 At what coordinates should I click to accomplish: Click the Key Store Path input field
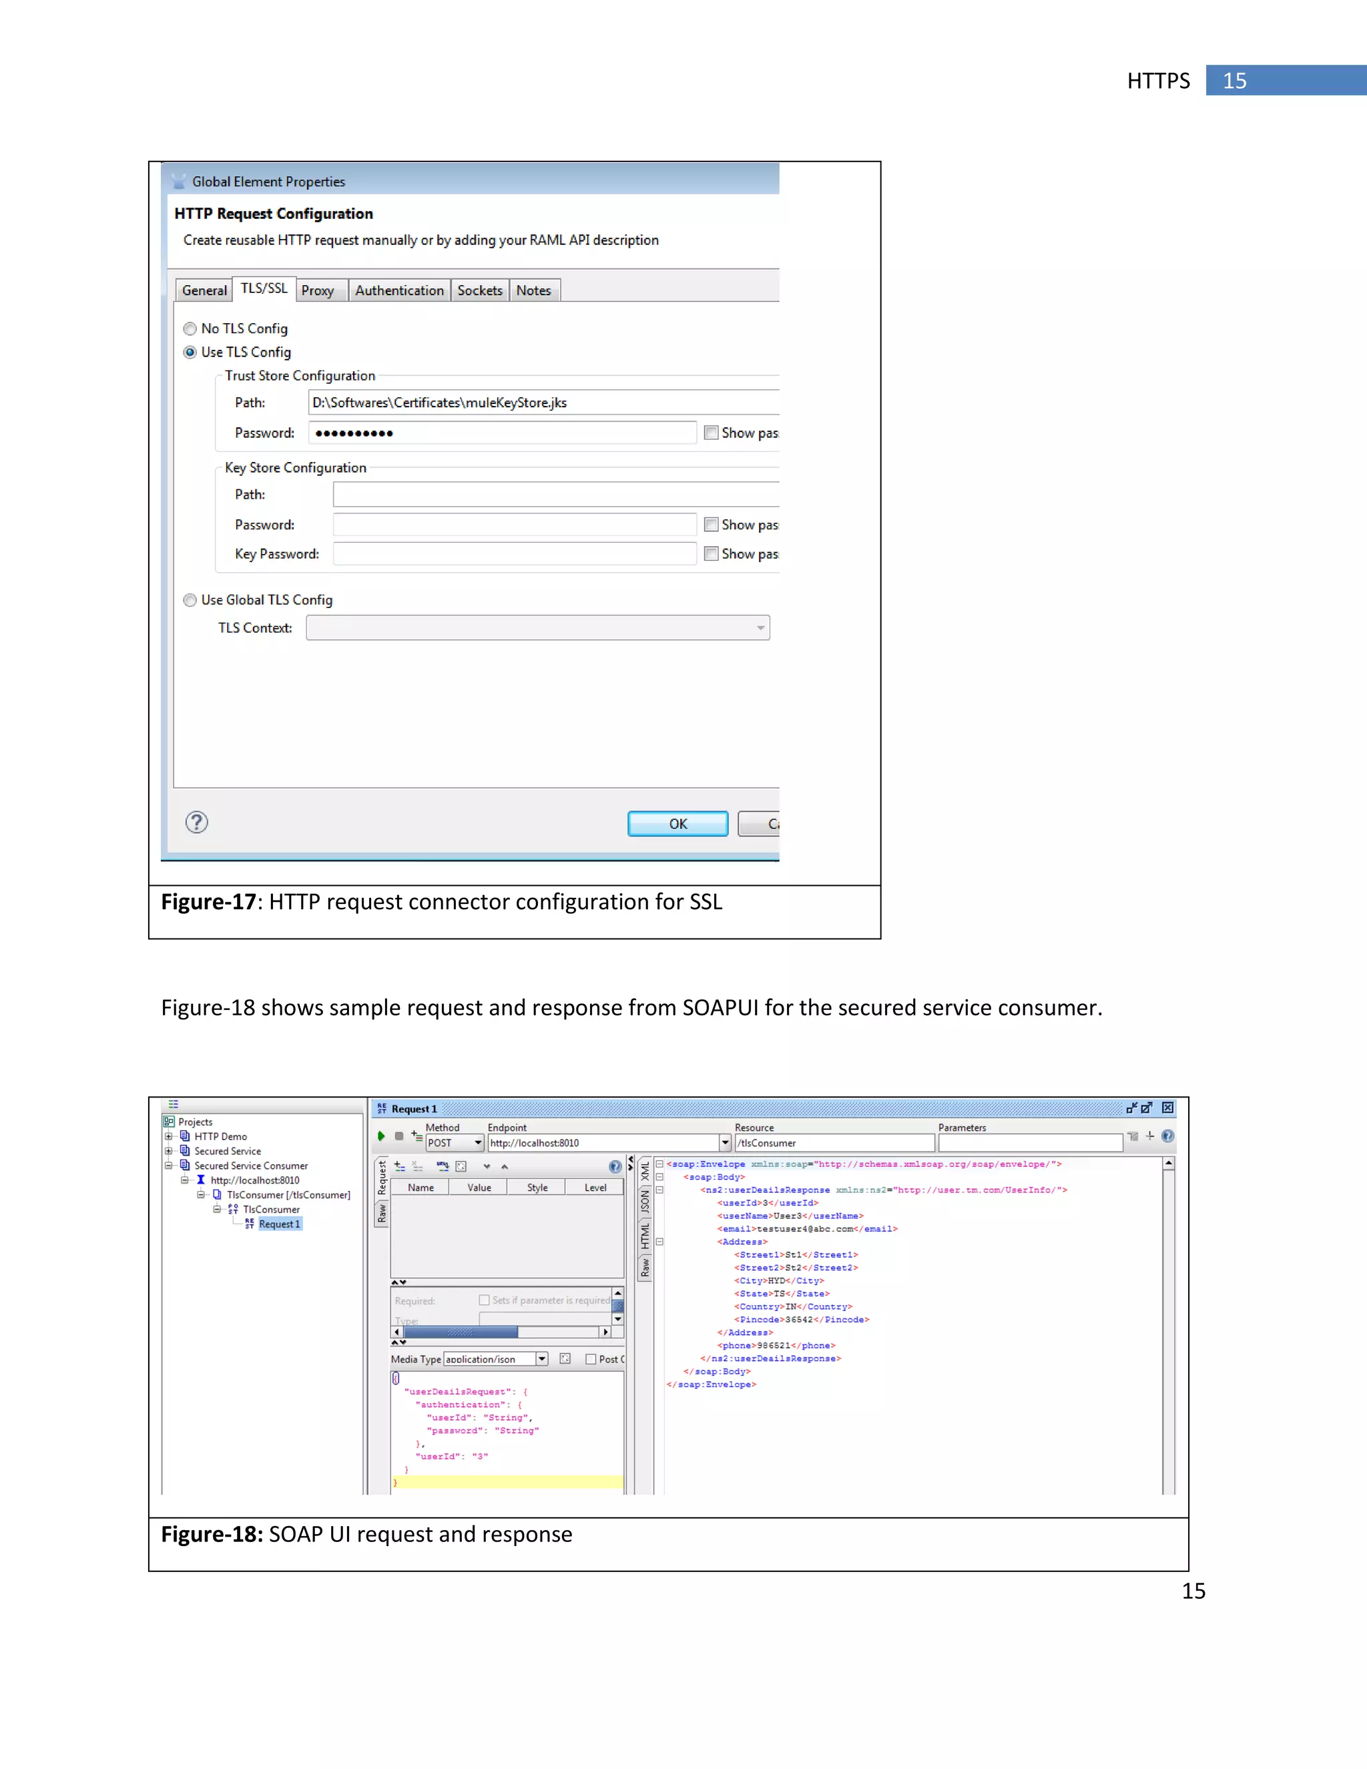tap(555, 494)
